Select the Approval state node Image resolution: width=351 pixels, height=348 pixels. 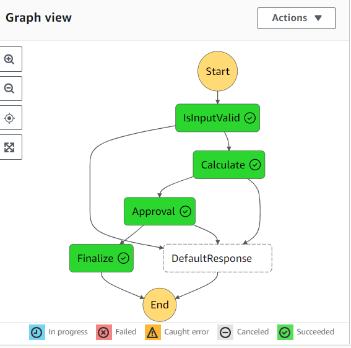pyautogui.click(x=160, y=211)
